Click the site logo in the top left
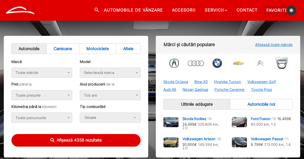This screenshot has height=159, width=304. coord(20,10)
